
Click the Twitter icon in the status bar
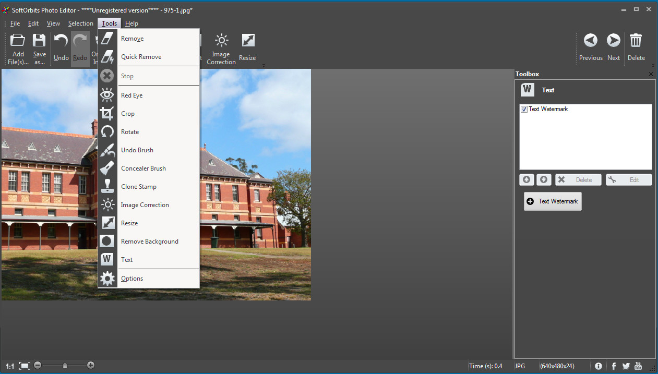(626, 366)
